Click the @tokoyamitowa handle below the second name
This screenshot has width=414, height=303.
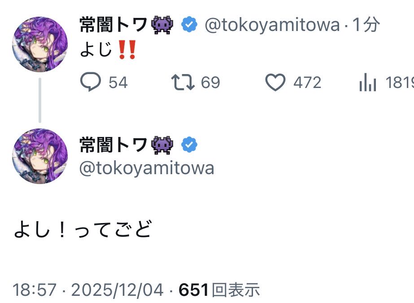(x=147, y=168)
